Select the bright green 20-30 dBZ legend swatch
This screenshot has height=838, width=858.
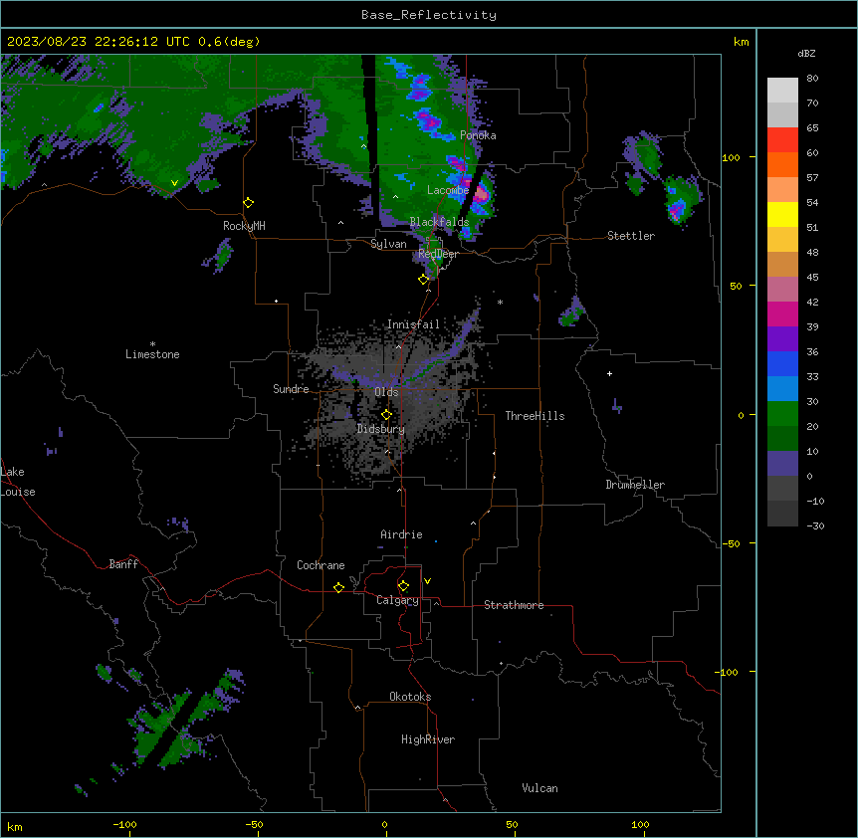(782, 414)
